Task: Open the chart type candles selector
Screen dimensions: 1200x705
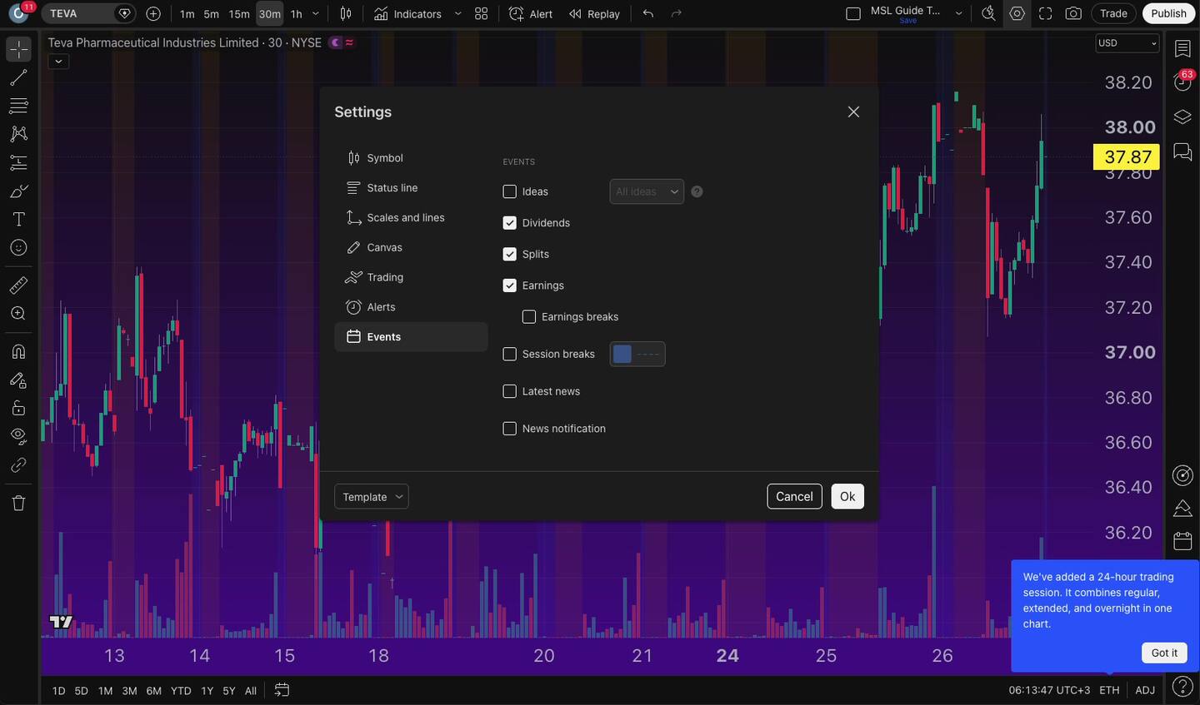Action: [x=346, y=13]
